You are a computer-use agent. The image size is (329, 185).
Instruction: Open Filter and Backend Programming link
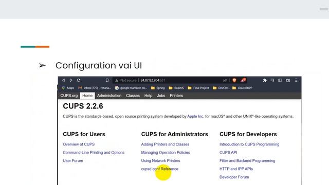tap(247, 161)
